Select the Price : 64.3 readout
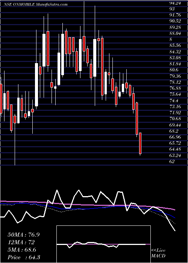Viewport: 188px width, 263px height. tap(24, 257)
